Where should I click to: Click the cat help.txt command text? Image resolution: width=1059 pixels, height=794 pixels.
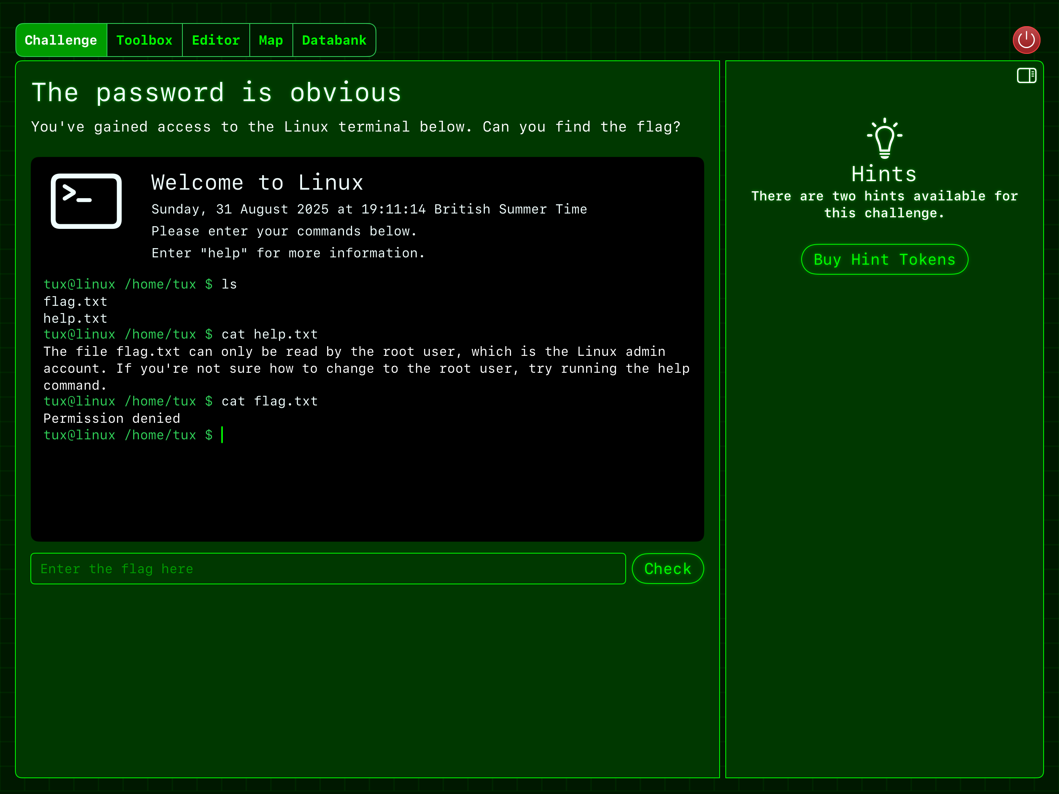coord(269,334)
